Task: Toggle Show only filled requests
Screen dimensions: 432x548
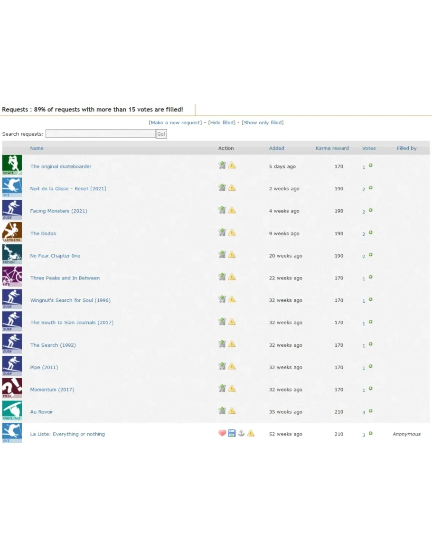Action: [x=263, y=122]
